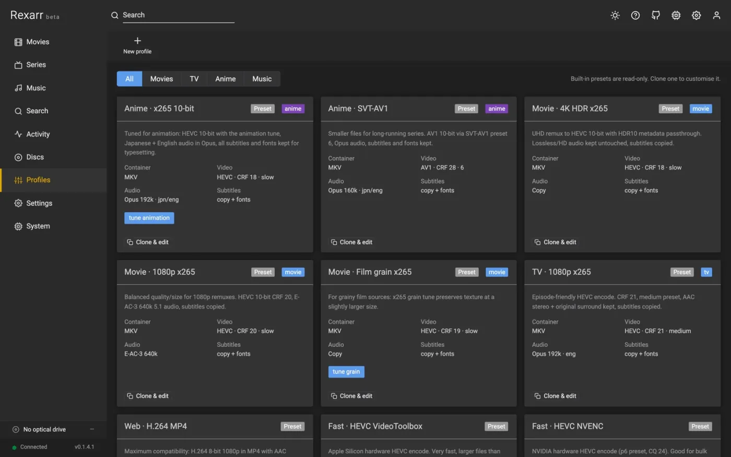Screen dimensions: 731x457
Task: Go to Series in the sidebar
Action: click(53, 65)
